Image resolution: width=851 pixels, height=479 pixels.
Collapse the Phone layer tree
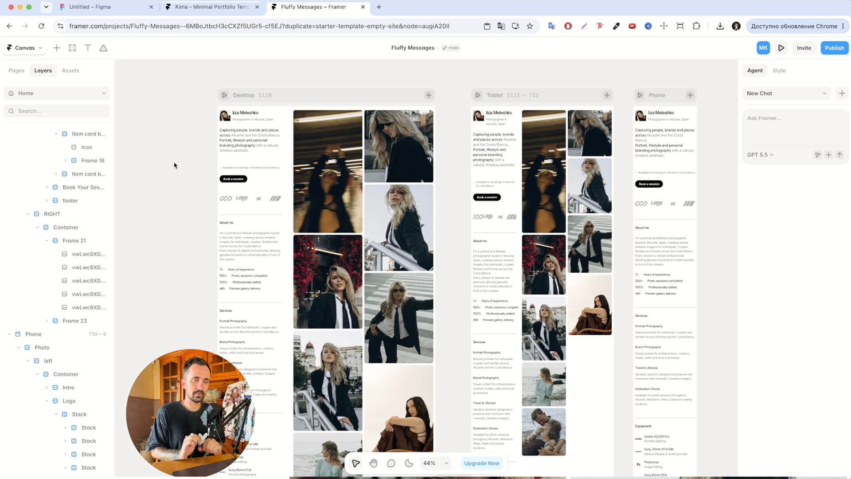coord(9,334)
